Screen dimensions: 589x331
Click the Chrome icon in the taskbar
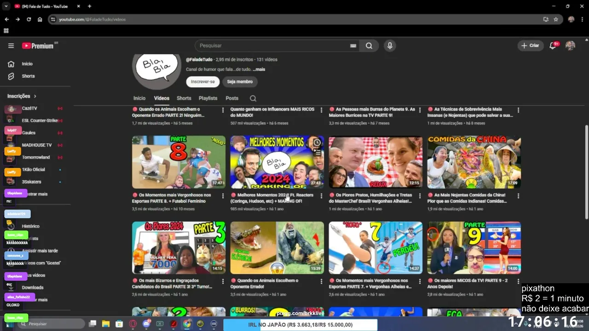[x=187, y=324]
